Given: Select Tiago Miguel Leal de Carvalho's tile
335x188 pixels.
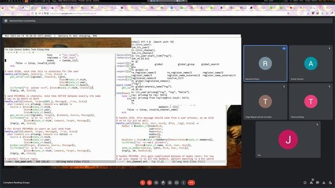Looking at the screenshot, I should click(x=265, y=101).
